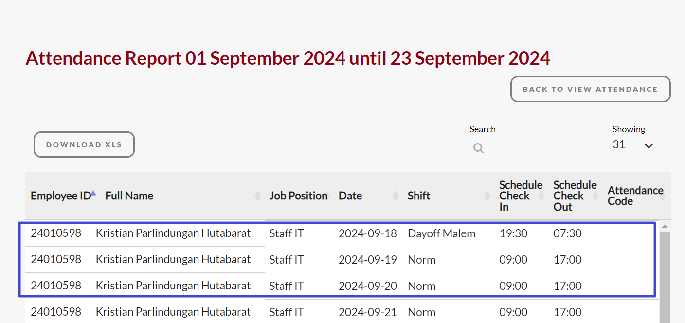Click sort arrows next to Date header
This screenshot has width=685, height=323.
pos(396,196)
